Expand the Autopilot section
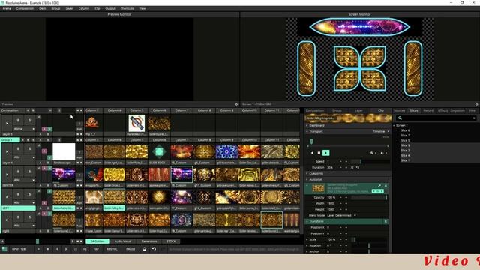 307,179
